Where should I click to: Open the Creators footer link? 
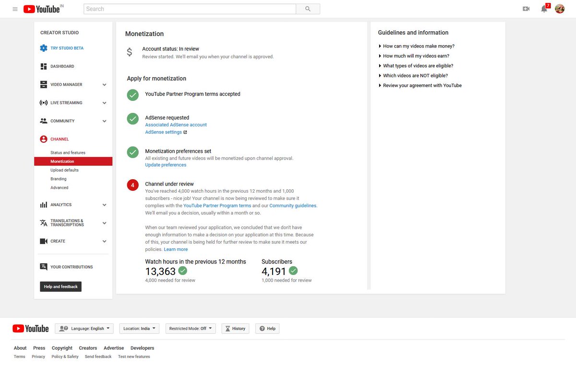[x=88, y=348]
